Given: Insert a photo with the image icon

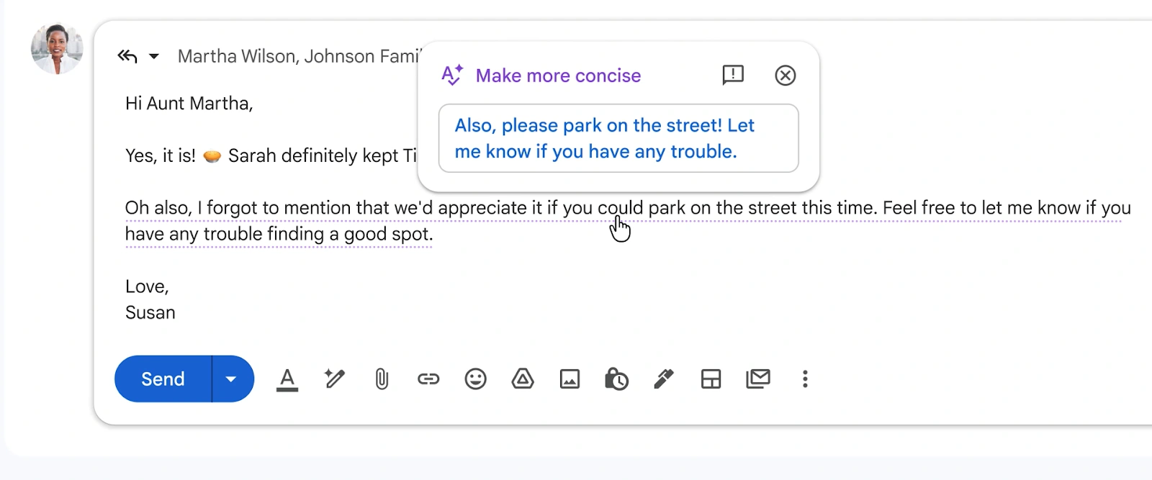Looking at the screenshot, I should pos(570,379).
